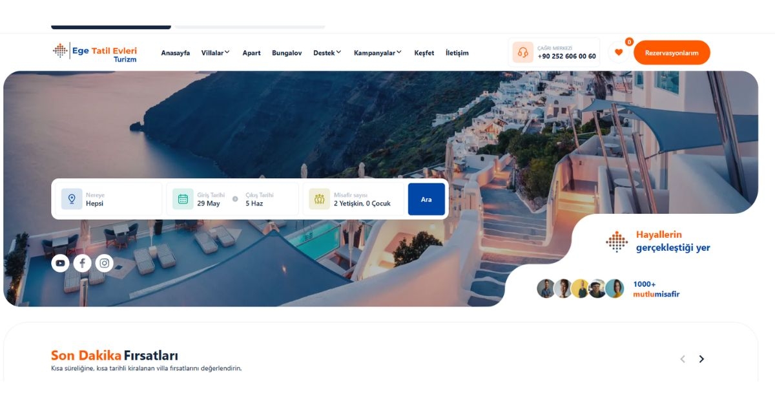Click the calendar icon for check-in date
Viewport: 775px width, 407px height.
coord(183,199)
